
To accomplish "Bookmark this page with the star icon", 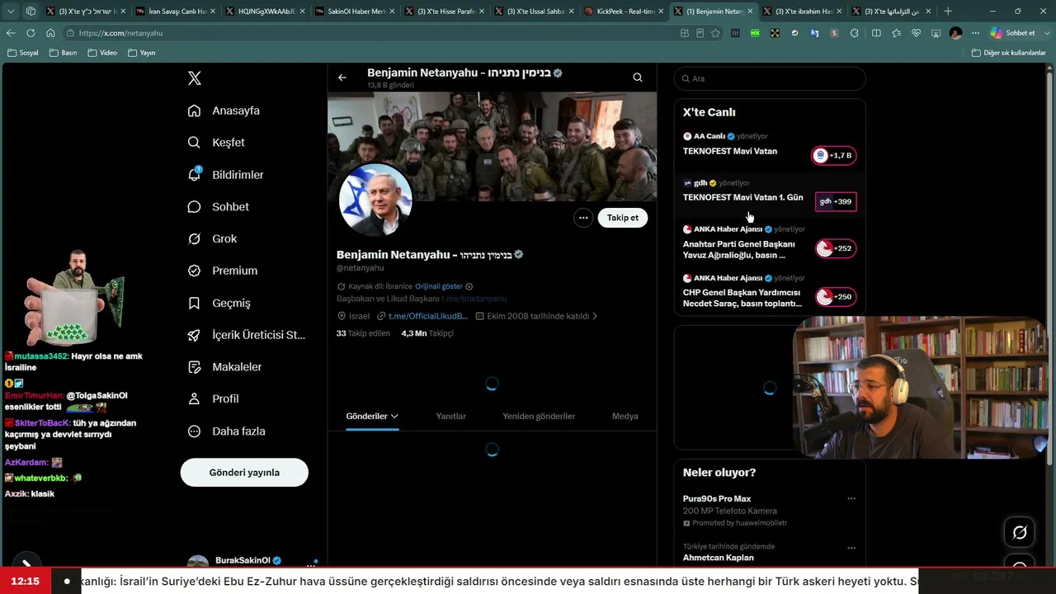I will click(x=715, y=33).
